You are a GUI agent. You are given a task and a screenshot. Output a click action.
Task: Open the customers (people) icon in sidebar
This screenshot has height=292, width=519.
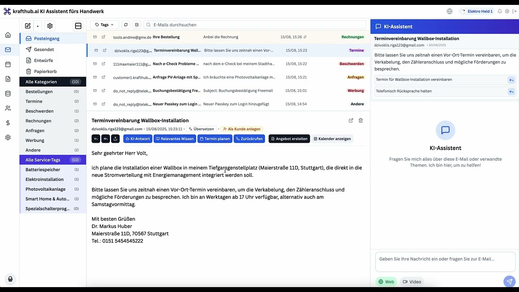8,108
